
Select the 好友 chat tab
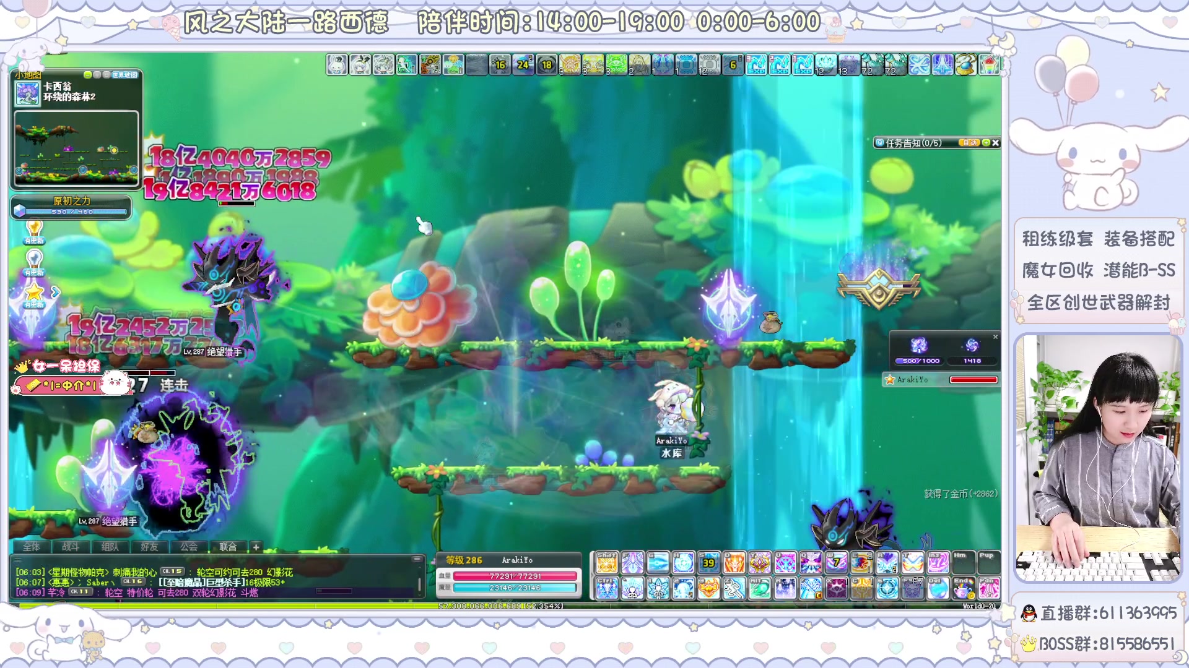click(x=149, y=547)
